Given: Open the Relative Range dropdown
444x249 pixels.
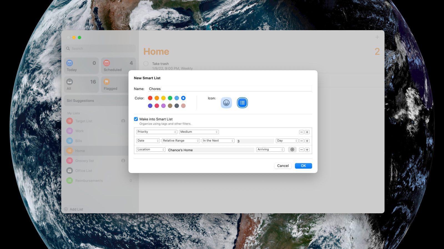Looking at the screenshot, I should click(181, 141).
